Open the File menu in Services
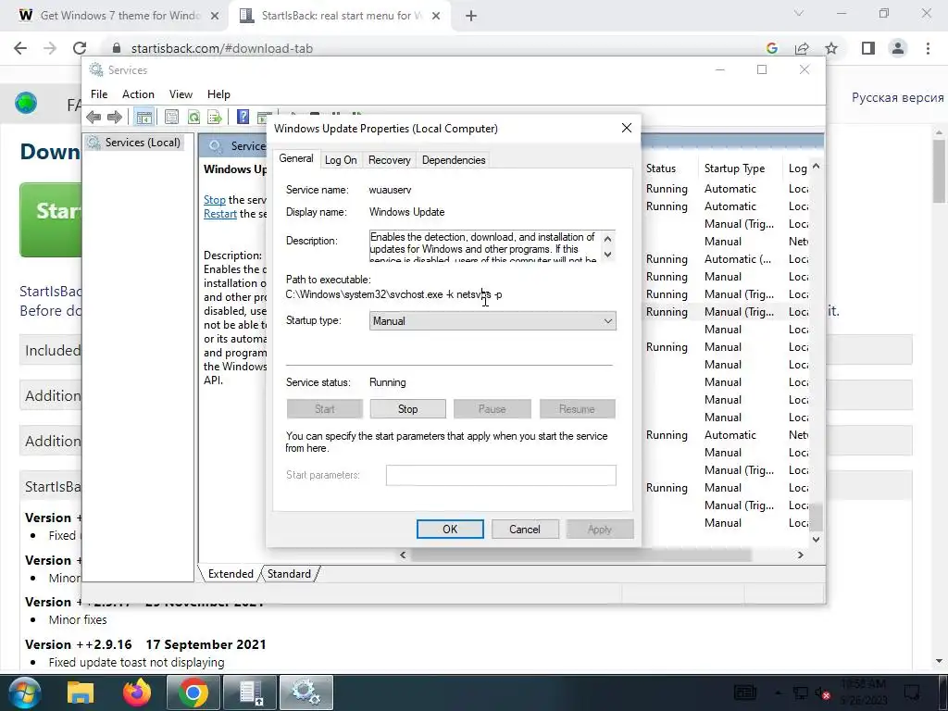948x711 pixels. [x=99, y=94]
